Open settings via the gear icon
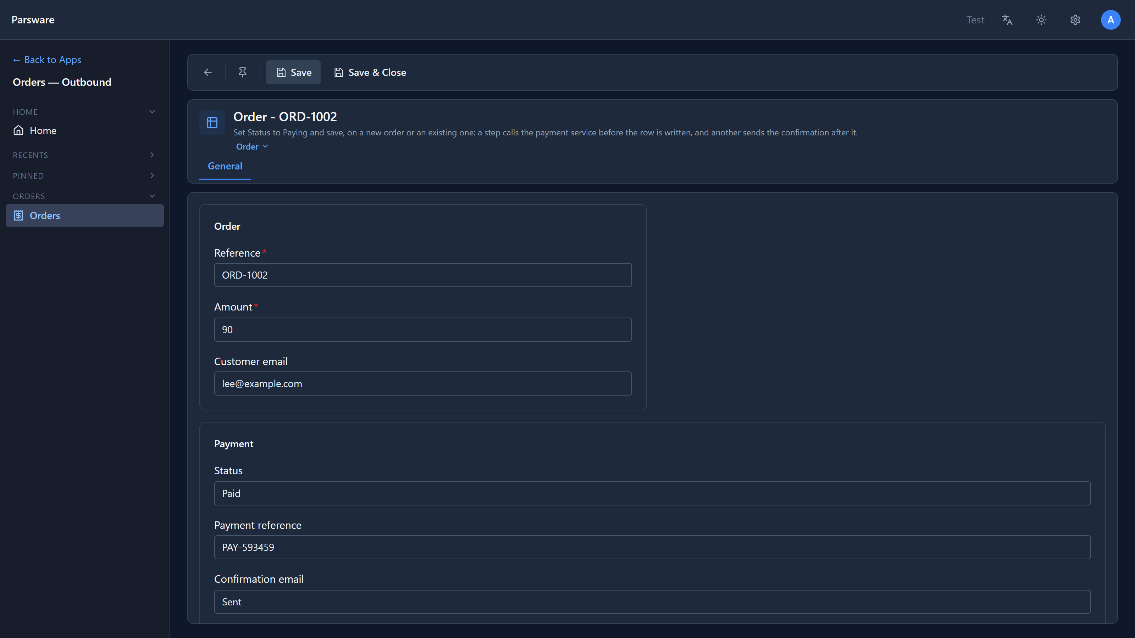Viewport: 1135px width, 638px height. click(1075, 20)
